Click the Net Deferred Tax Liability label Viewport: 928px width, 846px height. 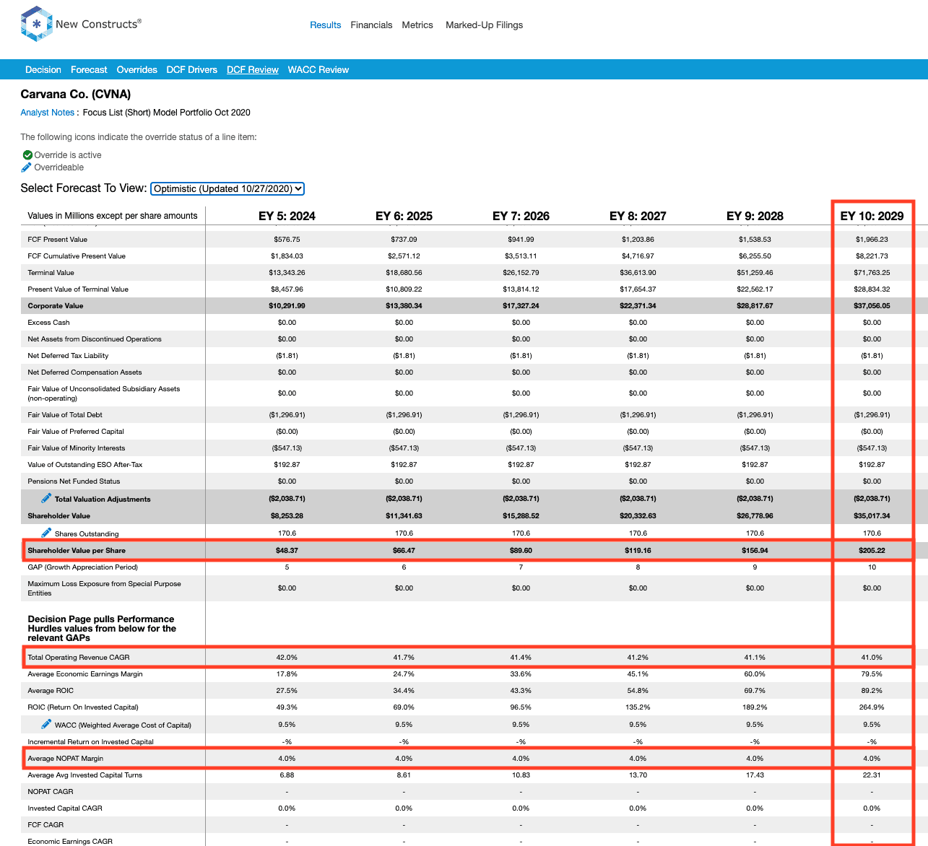tap(68, 355)
